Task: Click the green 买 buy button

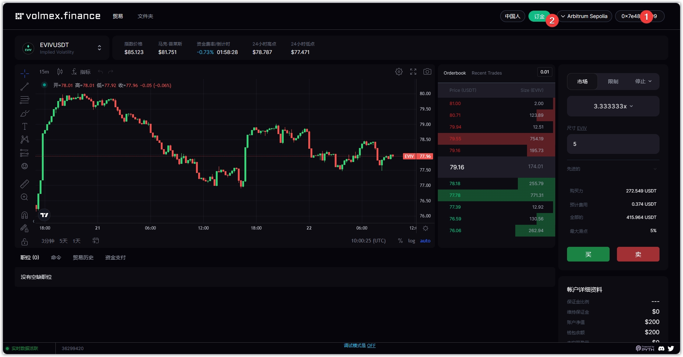Action: point(588,254)
